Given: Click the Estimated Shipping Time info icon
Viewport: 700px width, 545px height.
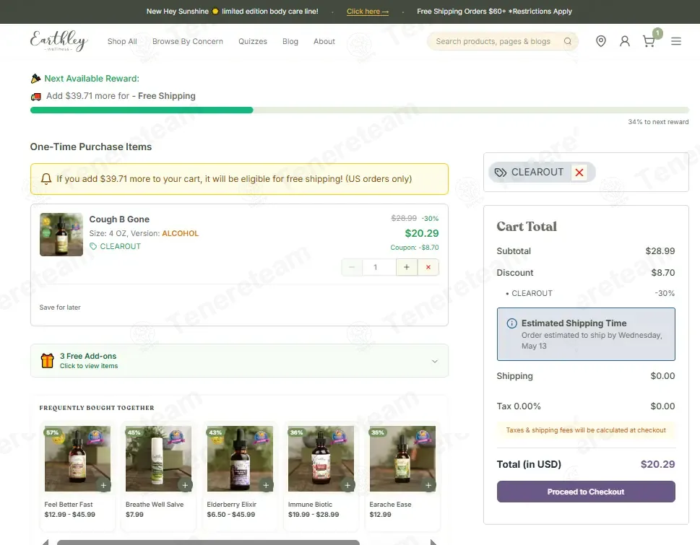Looking at the screenshot, I should coord(511,323).
